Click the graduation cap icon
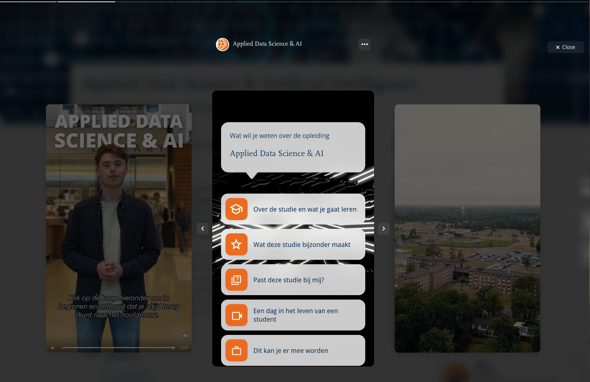The width and height of the screenshot is (590, 382). pos(236,209)
